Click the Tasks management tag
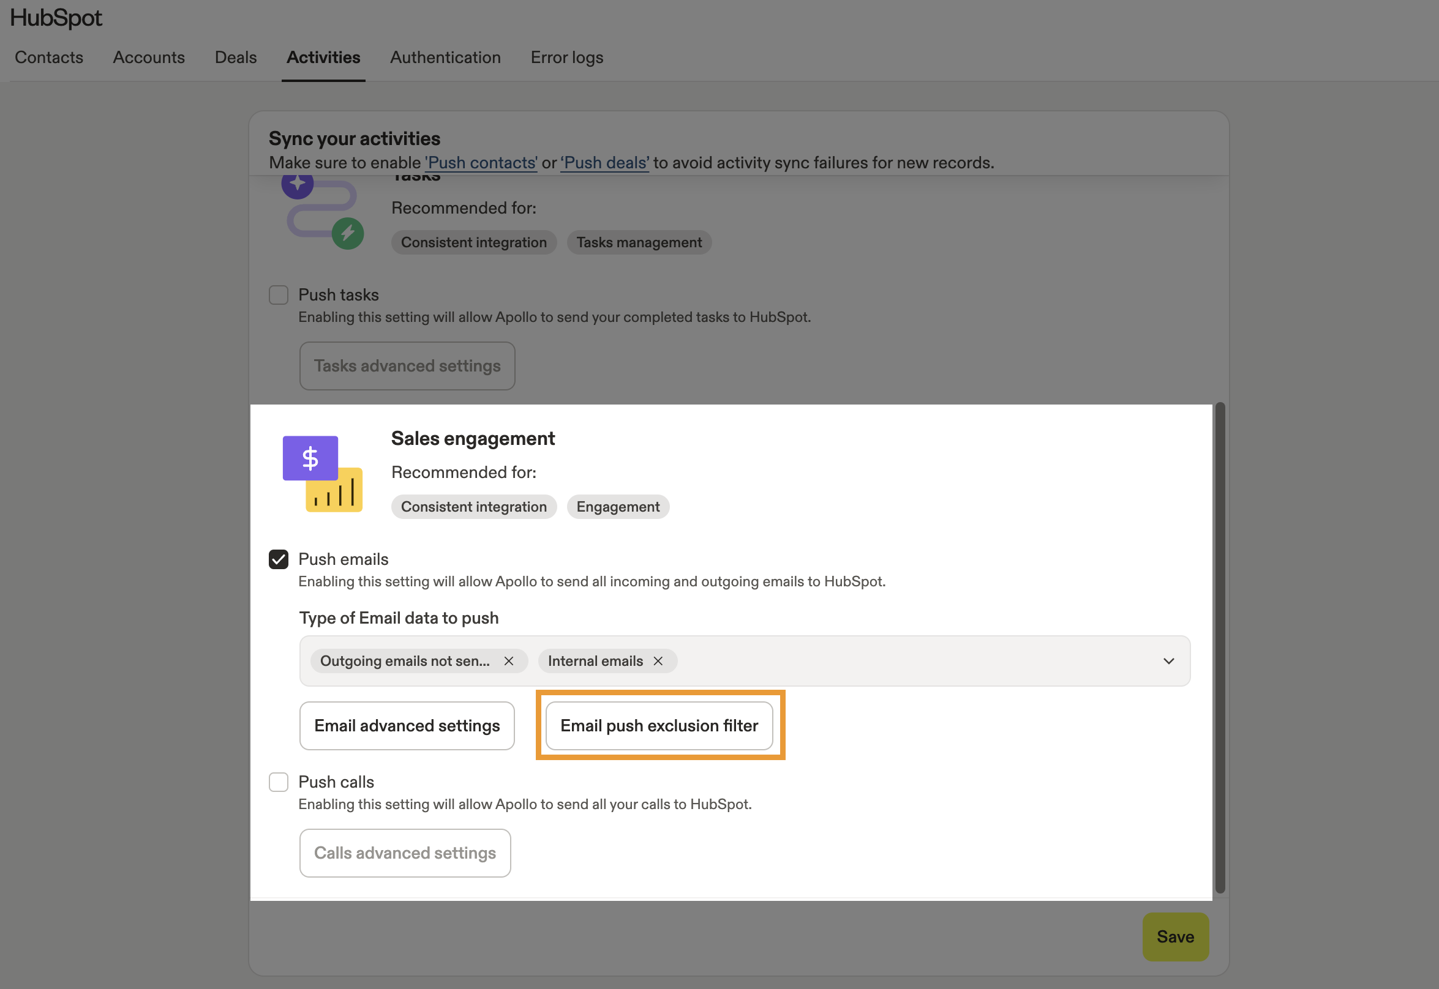Viewport: 1439px width, 989px height. 639,242
